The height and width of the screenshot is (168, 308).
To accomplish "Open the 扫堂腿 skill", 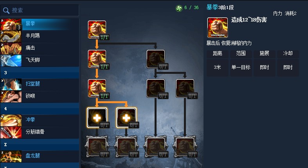I will (x=40, y=84).
